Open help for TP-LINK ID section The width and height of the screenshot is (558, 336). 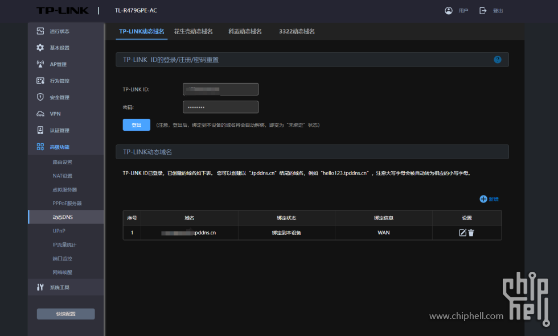click(x=498, y=60)
